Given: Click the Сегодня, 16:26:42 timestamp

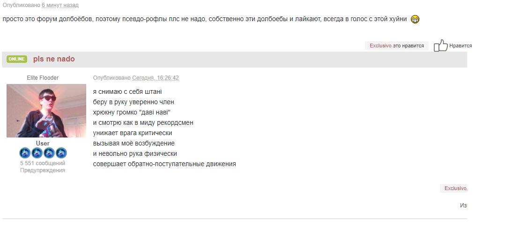Looking at the screenshot, I should click(x=156, y=78).
